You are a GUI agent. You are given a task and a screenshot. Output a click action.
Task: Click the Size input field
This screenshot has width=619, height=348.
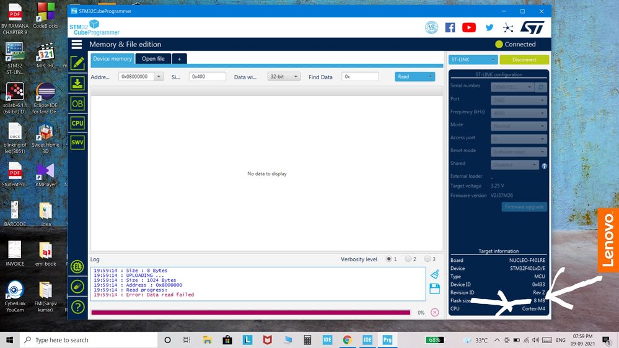pos(207,77)
